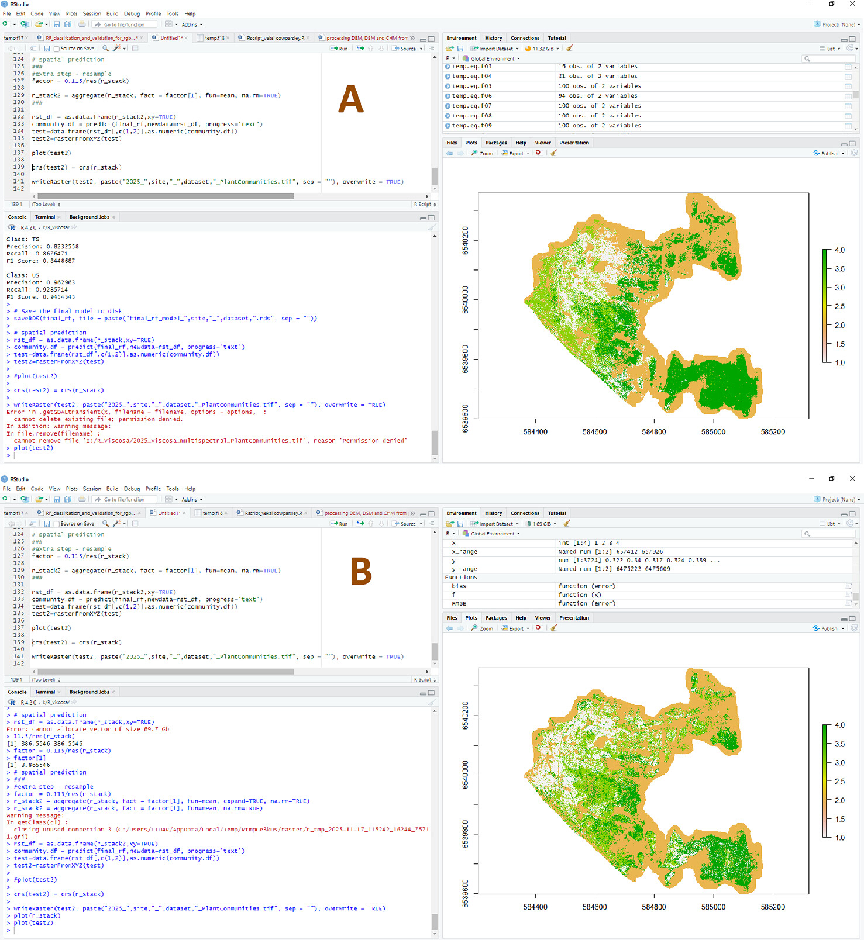Screen dimensions: 864x940
Task: Open 11.32 GiB memory usage dropdown
Action: tap(542, 49)
